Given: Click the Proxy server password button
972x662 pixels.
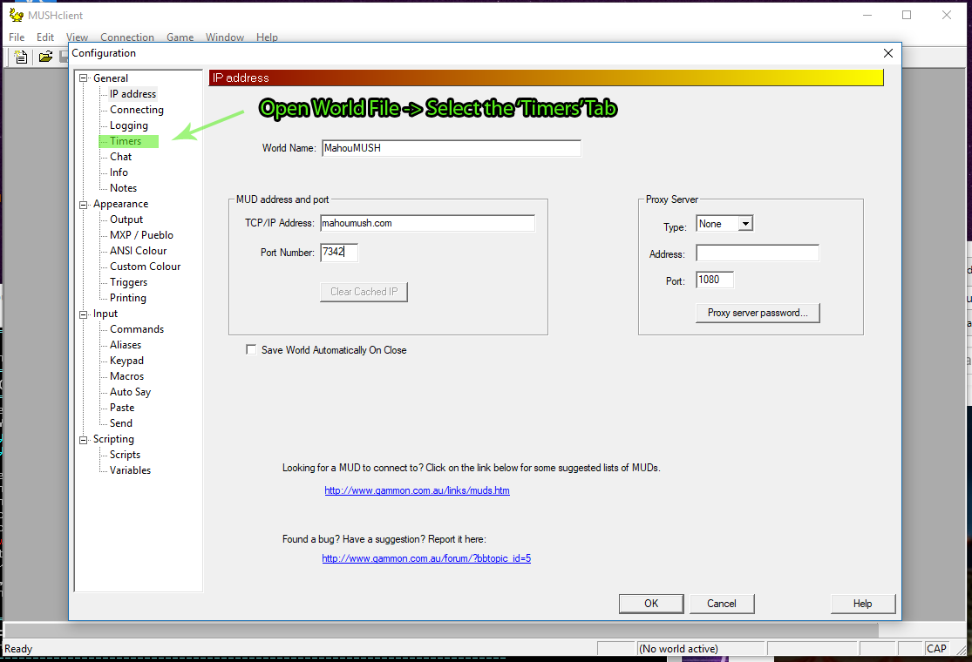Looking at the screenshot, I should [758, 313].
